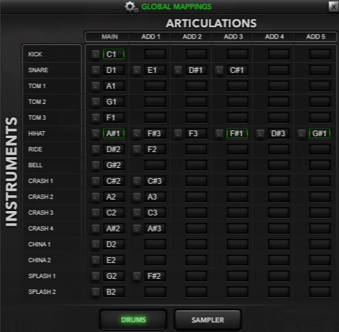Screen dimensions: 339x332
Task: Click the Global Mappings gear icon
Action: [x=131, y=7]
